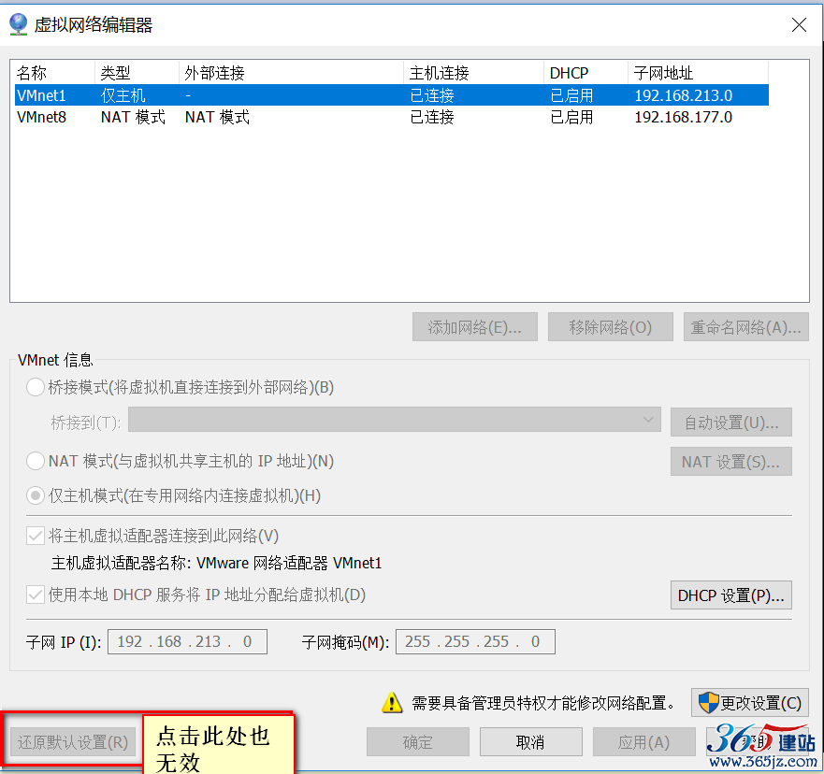This screenshot has width=824, height=774.
Task: Select the VMnet1 row name
Action: (x=41, y=95)
